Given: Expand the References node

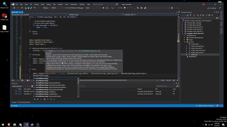Looking at the screenshot, I should coord(184,35).
